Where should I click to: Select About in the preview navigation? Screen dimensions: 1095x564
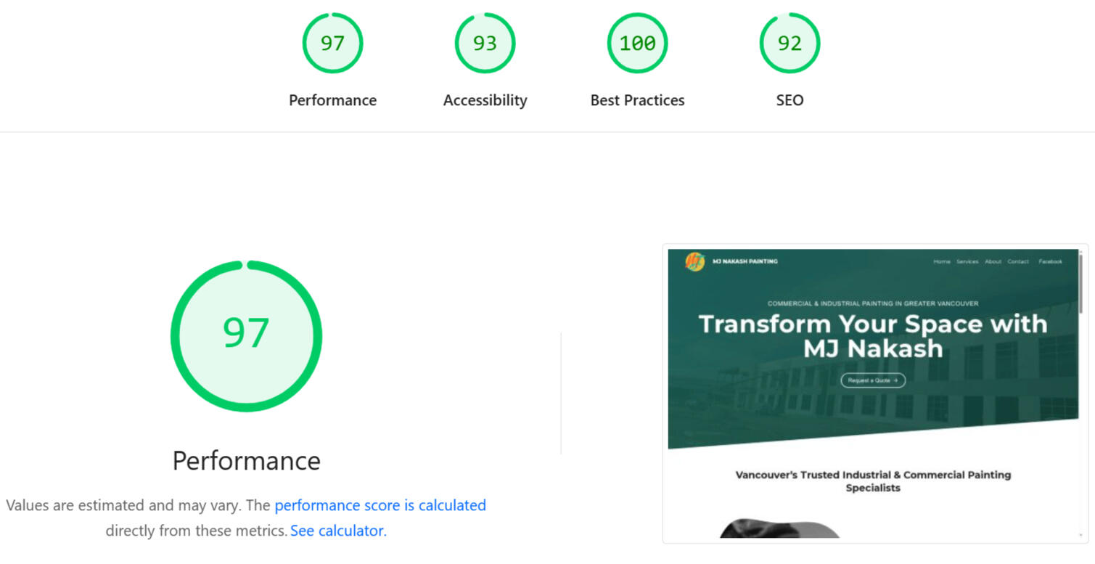pos(993,261)
